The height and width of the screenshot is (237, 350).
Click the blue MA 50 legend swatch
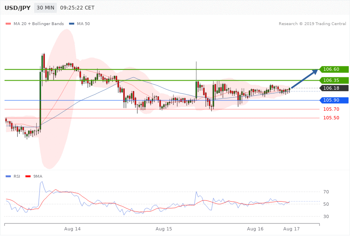pyautogui.click(x=72, y=23)
